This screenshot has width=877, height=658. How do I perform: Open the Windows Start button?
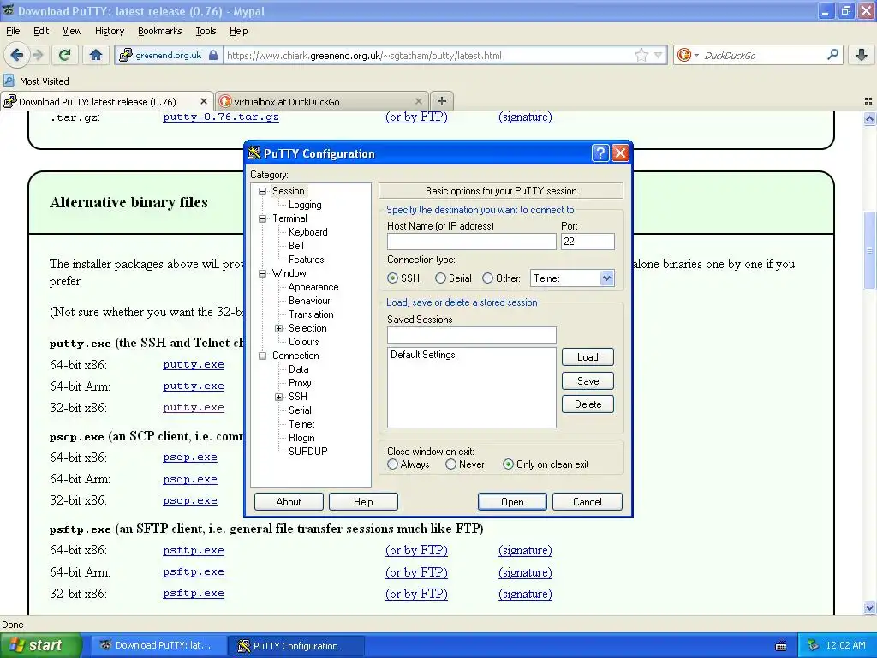pyautogui.click(x=40, y=645)
